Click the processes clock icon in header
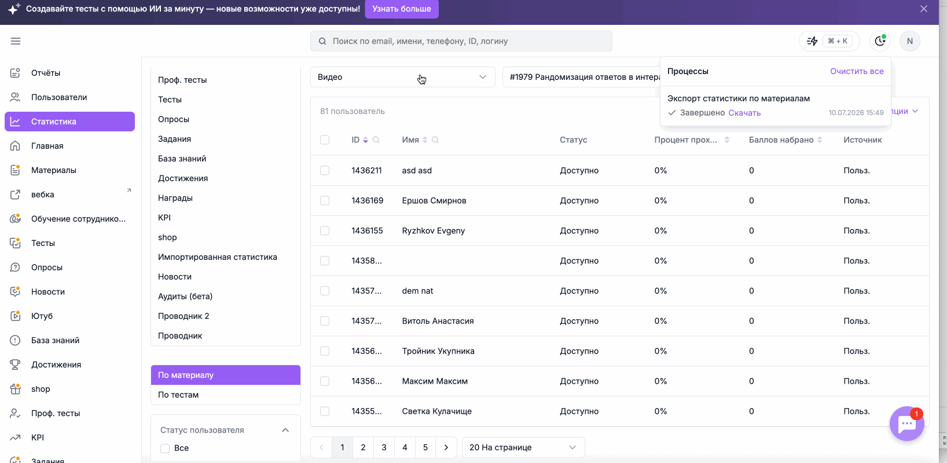947x463 pixels. (x=880, y=41)
